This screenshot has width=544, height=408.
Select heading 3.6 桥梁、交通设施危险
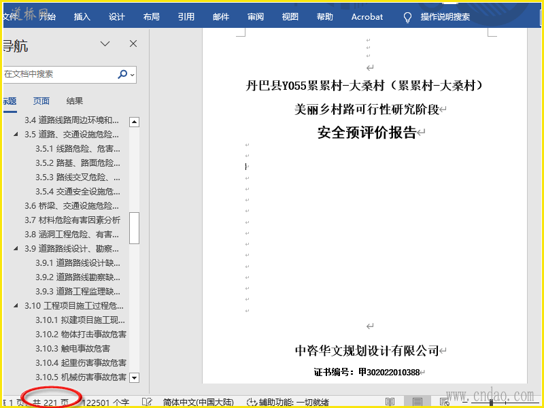71,206
